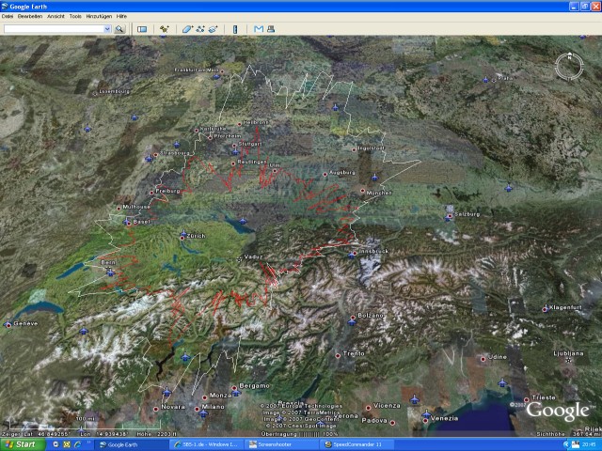Click into the search input field
Image resolution: width=602 pixels, height=451 pixels.
click(x=54, y=29)
